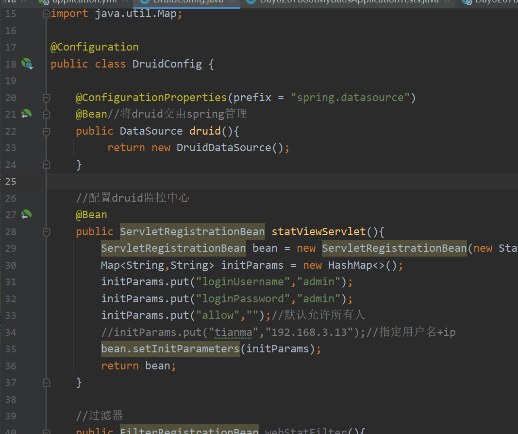The image size is (518, 434).
Task: Click the highlighted ServletRegistrationBean return type on line 28
Action: click(x=192, y=231)
